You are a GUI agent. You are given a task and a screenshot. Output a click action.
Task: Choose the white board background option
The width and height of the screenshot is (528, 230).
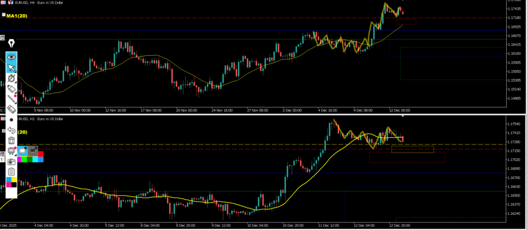pyautogui.click(x=23, y=151)
